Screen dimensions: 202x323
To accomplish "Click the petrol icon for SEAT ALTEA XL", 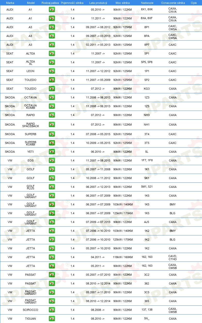I will [52, 62].
